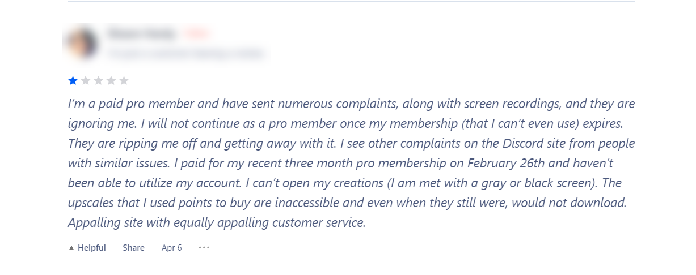Open the Apr 6 review date link

172,248
